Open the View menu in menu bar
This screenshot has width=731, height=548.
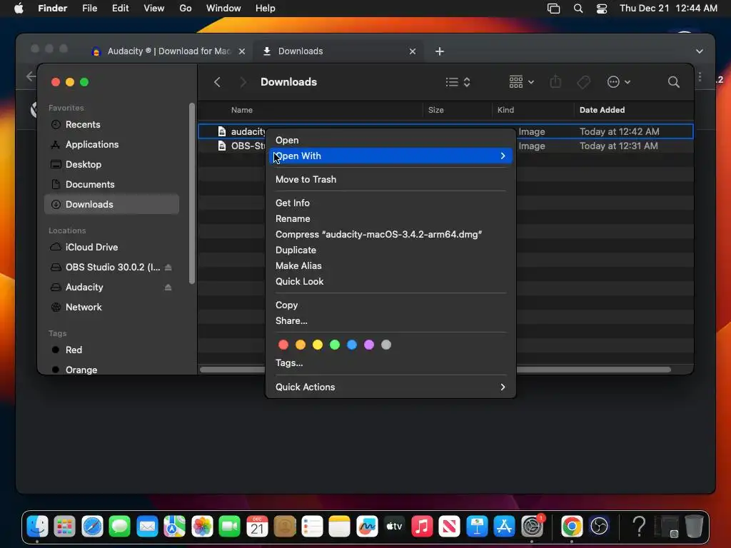pos(154,9)
